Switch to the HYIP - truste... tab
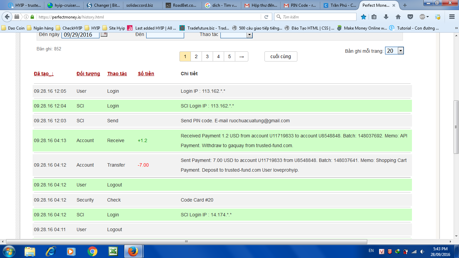This screenshot has width=459, height=258. click(x=24, y=5)
